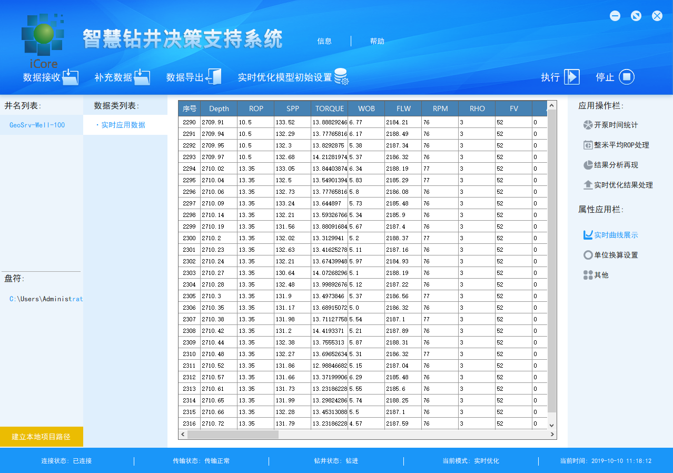The width and height of the screenshot is (673, 473).
Task: Click 建立本地项目路径 button
Action: coord(42,437)
